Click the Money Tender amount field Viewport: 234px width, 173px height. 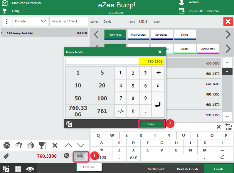click(x=115, y=61)
